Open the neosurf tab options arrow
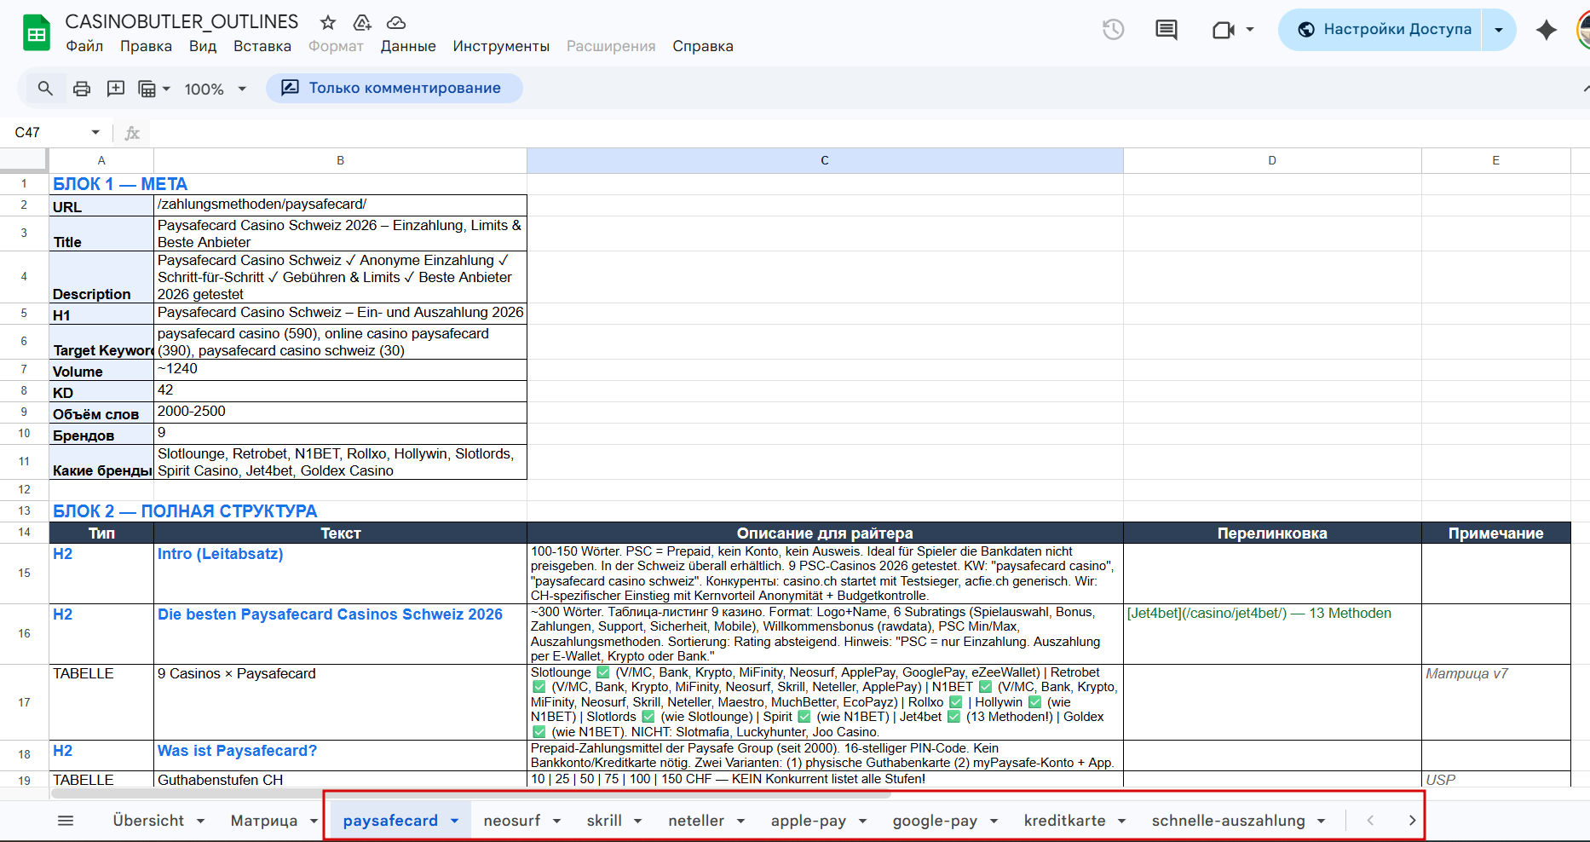Image resolution: width=1590 pixels, height=842 pixels. point(556,821)
